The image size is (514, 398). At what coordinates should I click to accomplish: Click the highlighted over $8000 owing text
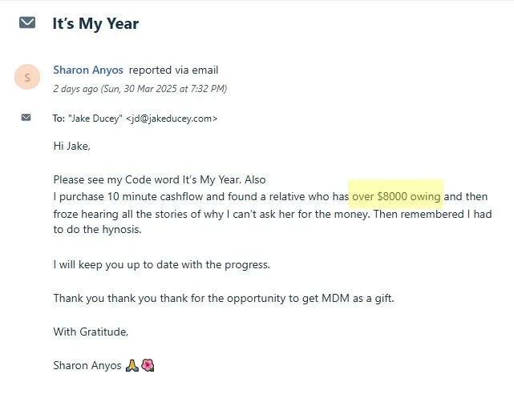pyautogui.click(x=396, y=196)
